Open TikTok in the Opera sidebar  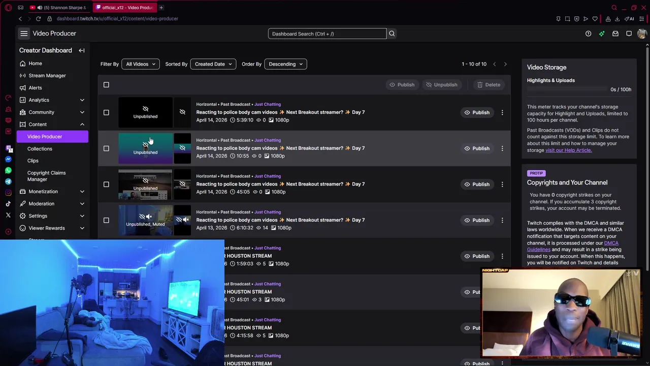pos(8,204)
